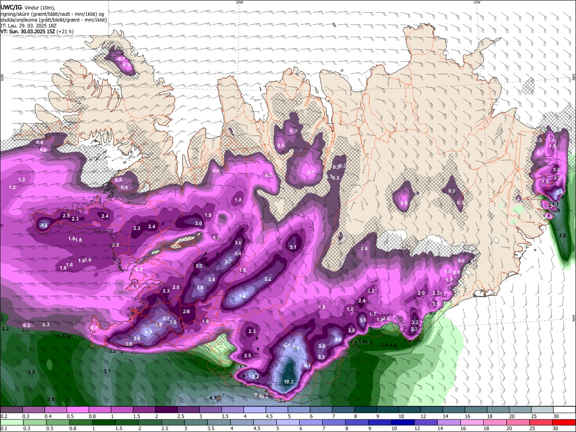
Task: Click the 20W longitude label on the top edge
Action: 239,2
